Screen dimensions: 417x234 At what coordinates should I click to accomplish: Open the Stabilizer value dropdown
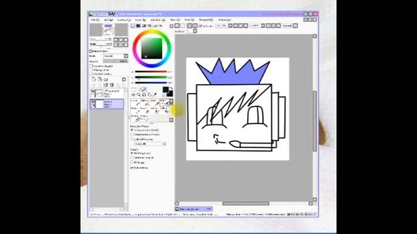pos(195,31)
